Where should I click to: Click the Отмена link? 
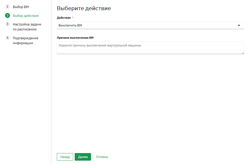[102, 157]
